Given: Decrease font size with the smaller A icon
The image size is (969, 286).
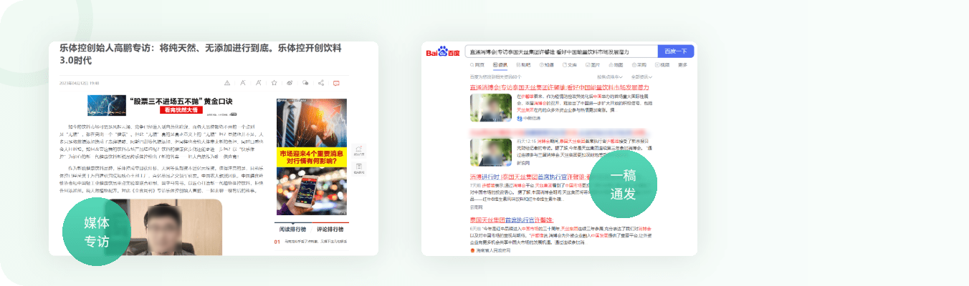Looking at the screenshot, I should 243,83.
